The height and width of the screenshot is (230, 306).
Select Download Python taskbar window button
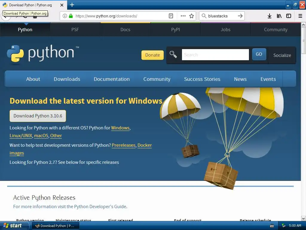click(55, 226)
